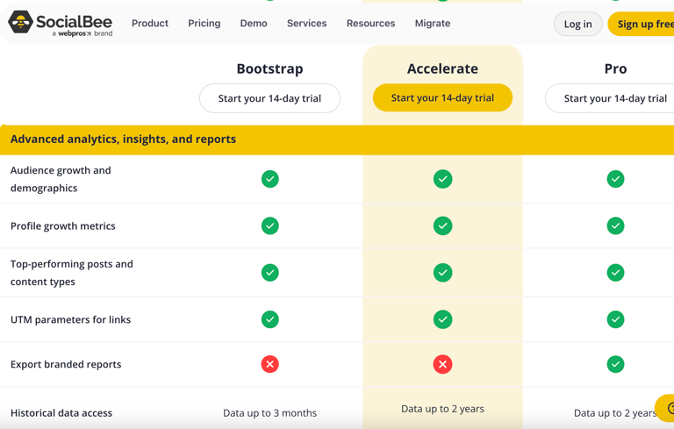Click Bootstrap checkmark for Audience growth and demographics
Image resolution: width=674 pixels, height=429 pixels.
point(269,179)
